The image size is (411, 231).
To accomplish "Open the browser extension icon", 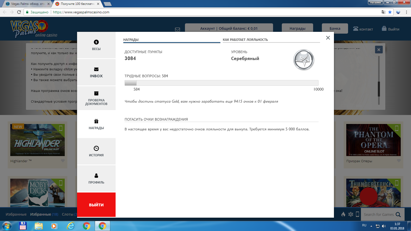I will [398, 12].
